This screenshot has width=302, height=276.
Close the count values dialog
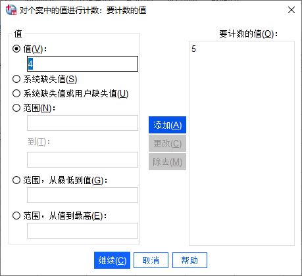(x=291, y=10)
